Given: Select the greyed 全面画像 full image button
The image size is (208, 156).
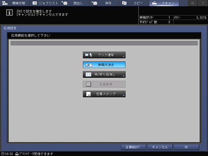Looking at the screenshot, I should [x=104, y=84].
